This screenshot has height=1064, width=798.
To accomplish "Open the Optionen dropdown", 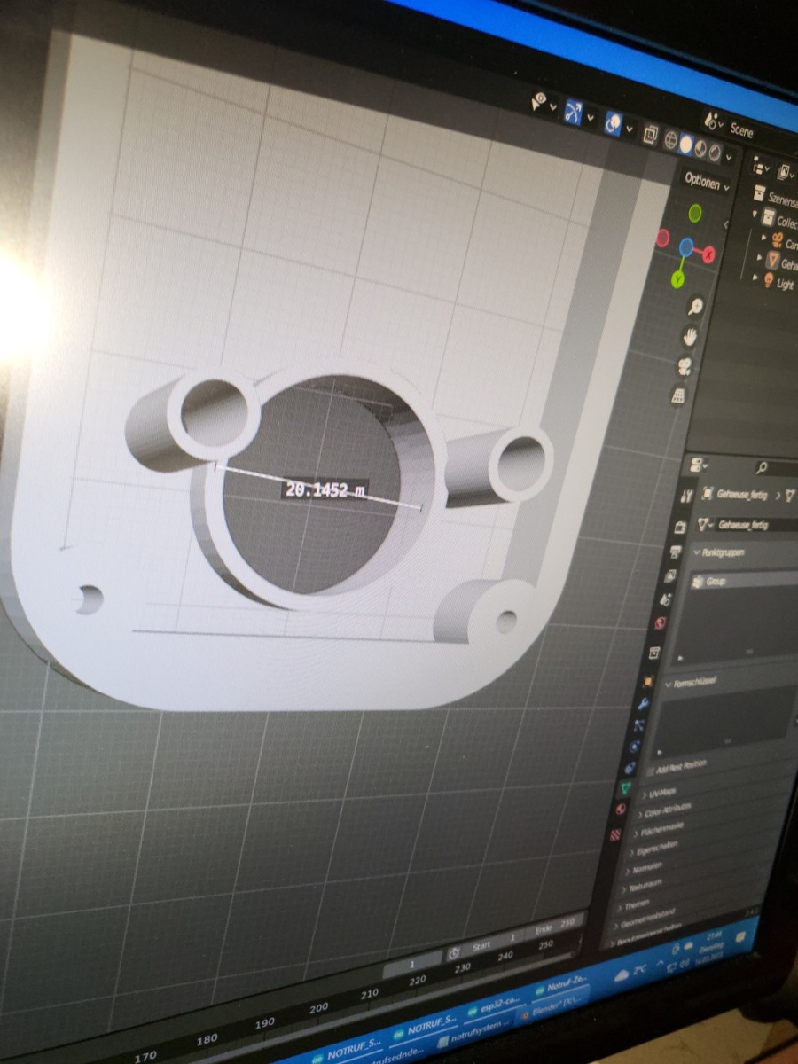I will pos(708,182).
